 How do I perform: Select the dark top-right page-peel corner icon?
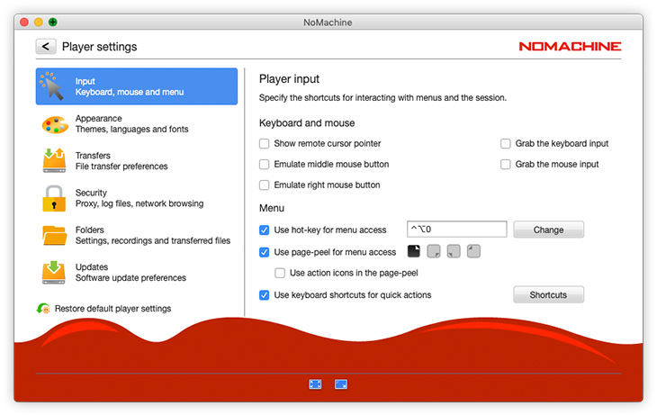[x=415, y=251]
